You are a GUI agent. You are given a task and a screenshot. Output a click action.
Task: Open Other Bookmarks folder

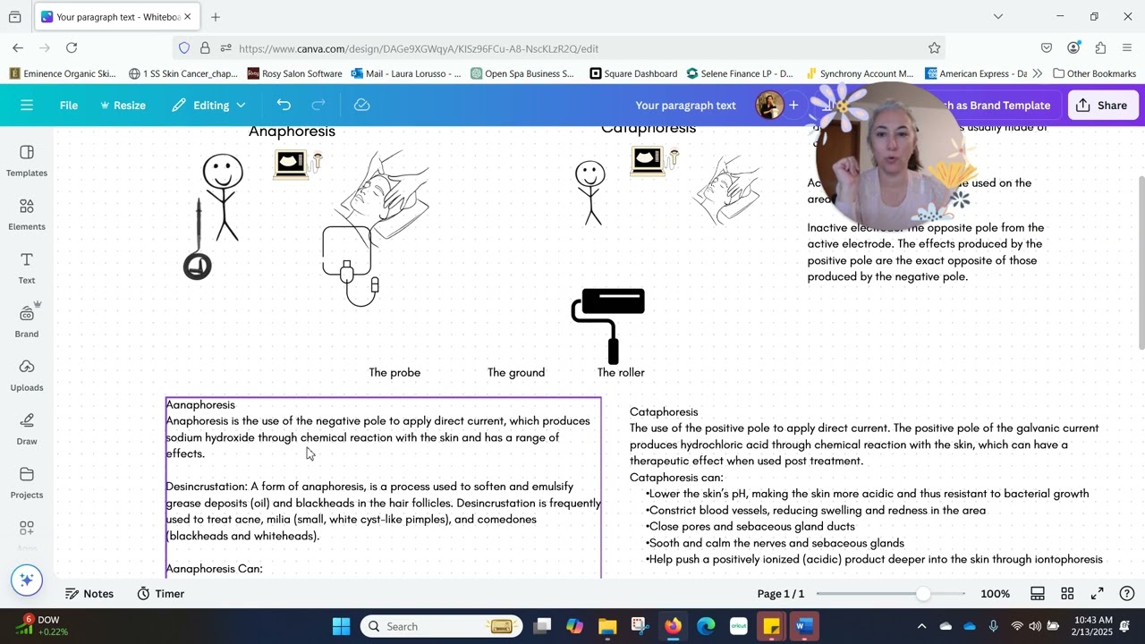(1094, 73)
